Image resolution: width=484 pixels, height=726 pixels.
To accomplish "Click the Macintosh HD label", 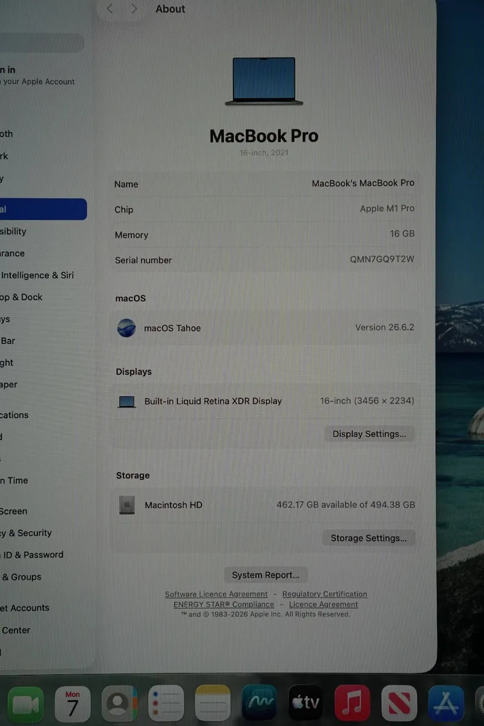I will [174, 505].
